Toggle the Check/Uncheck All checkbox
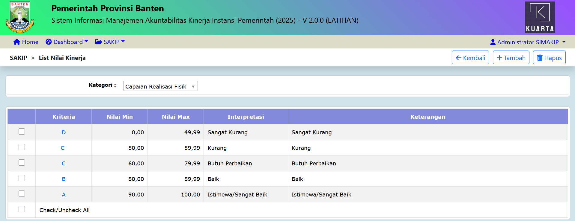Image resolution: width=575 pixels, height=221 pixels. (x=22, y=209)
